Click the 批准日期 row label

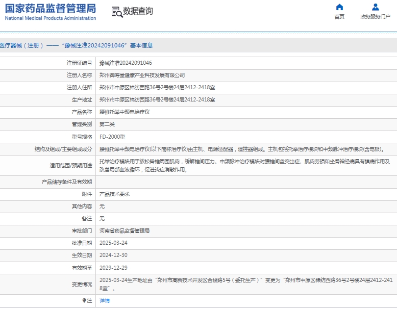[82, 243]
